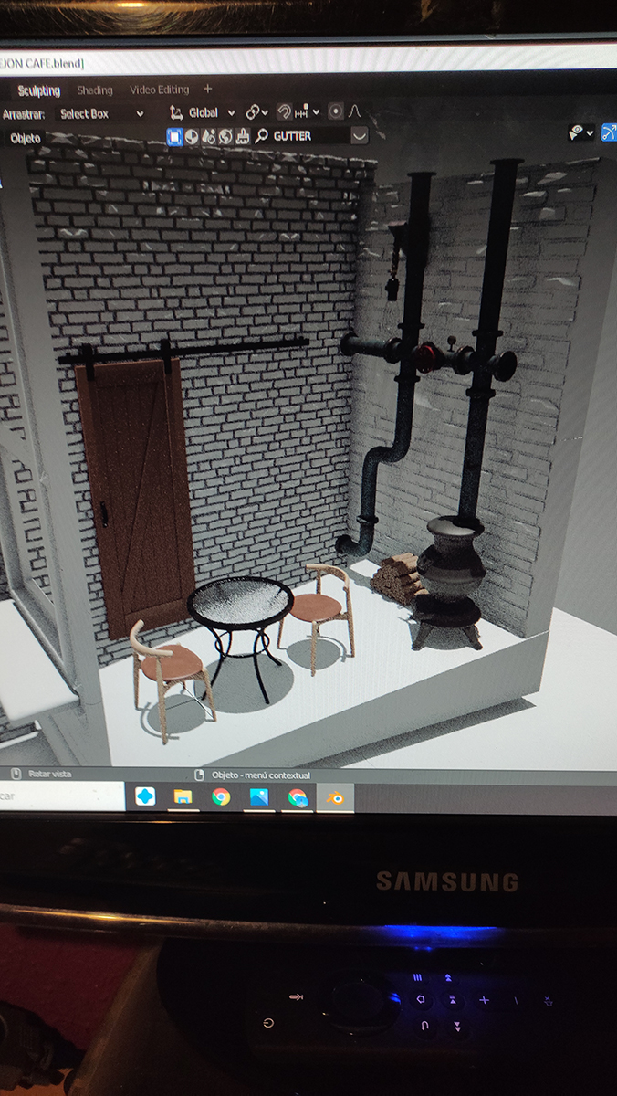The image size is (617, 1096).
Task: Click the Blender icon in the taskbar
Action: (x=335, y=797)
